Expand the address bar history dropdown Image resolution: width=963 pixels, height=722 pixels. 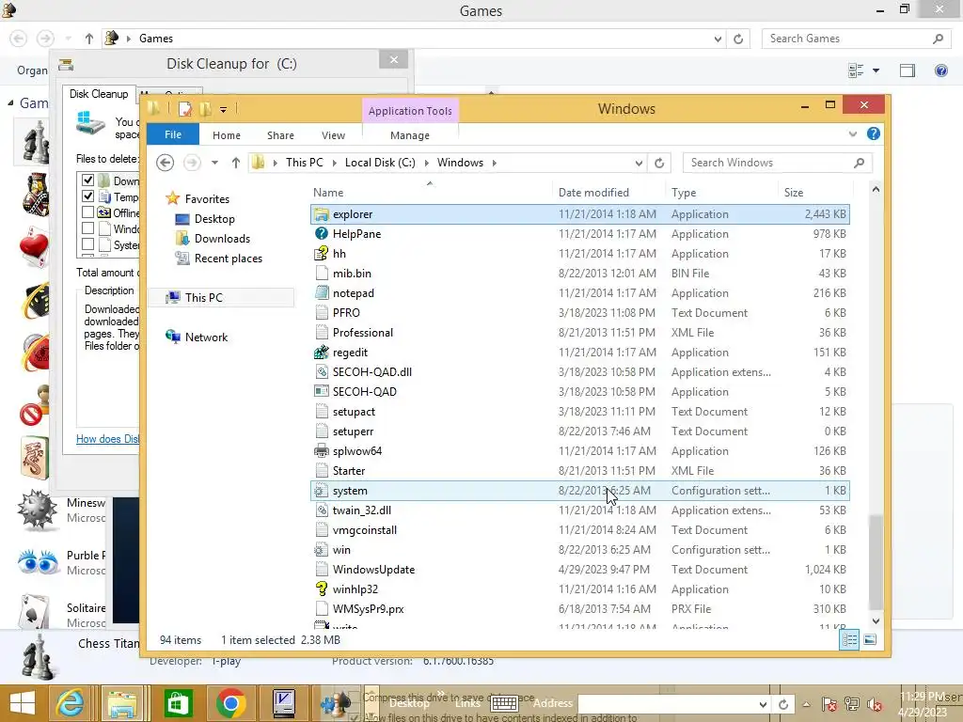[x=639, y=163]
